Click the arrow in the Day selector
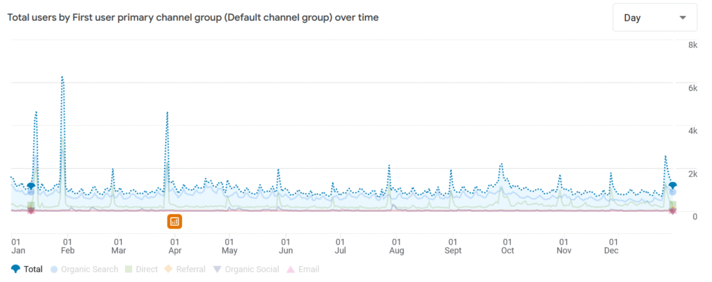 tap(683, 17)
